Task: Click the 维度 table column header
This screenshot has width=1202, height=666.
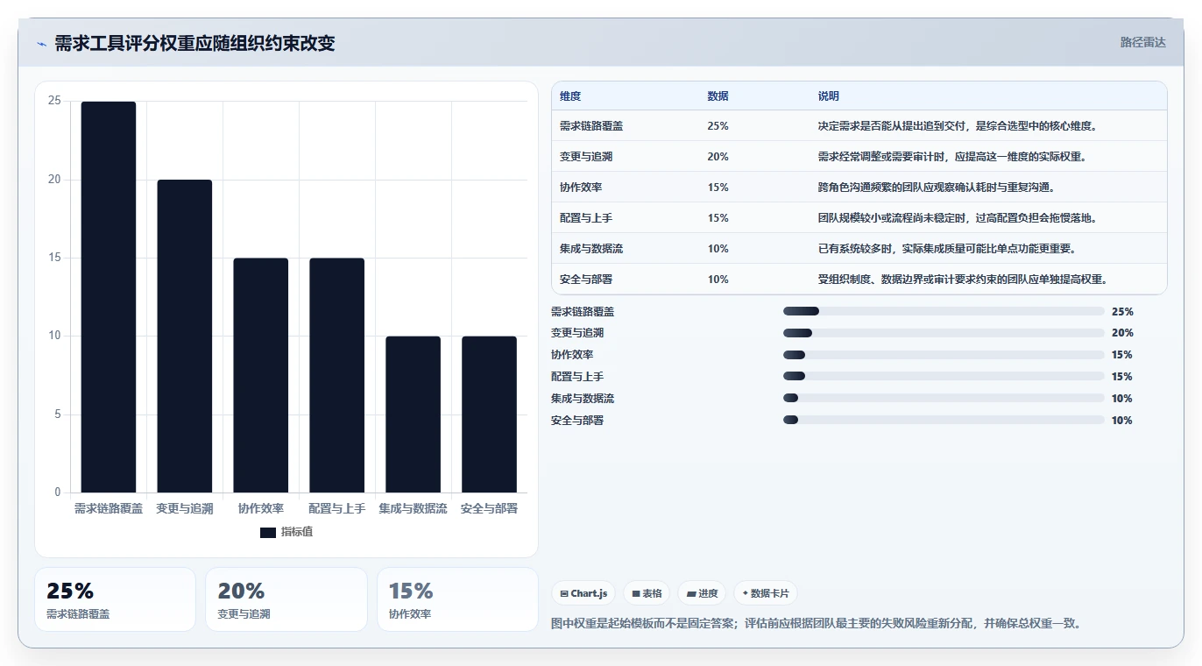Action: pos(570,96)
